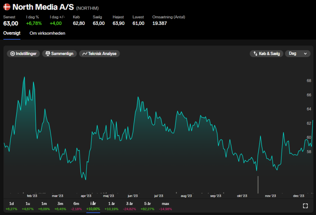This screenshot has height=215, width=316.
Task: Expand chart to fullscreen
Action: pos(305,206)
